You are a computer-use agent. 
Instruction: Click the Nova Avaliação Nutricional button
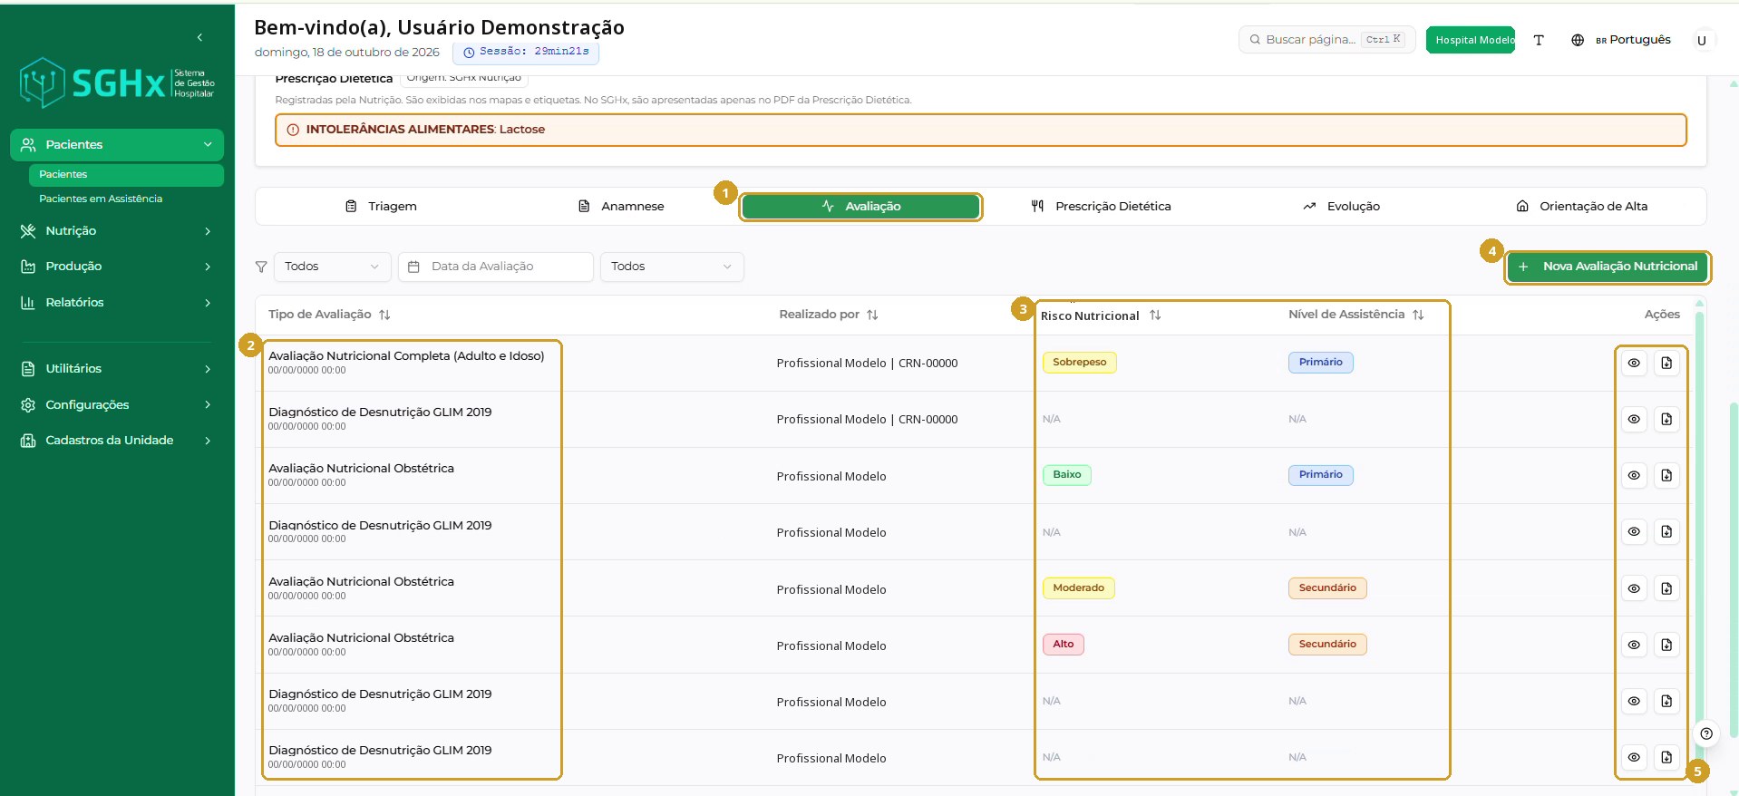click(x=1608, y=267)
